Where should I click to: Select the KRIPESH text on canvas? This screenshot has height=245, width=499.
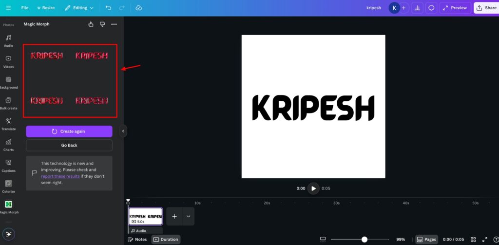click(313, 108)
